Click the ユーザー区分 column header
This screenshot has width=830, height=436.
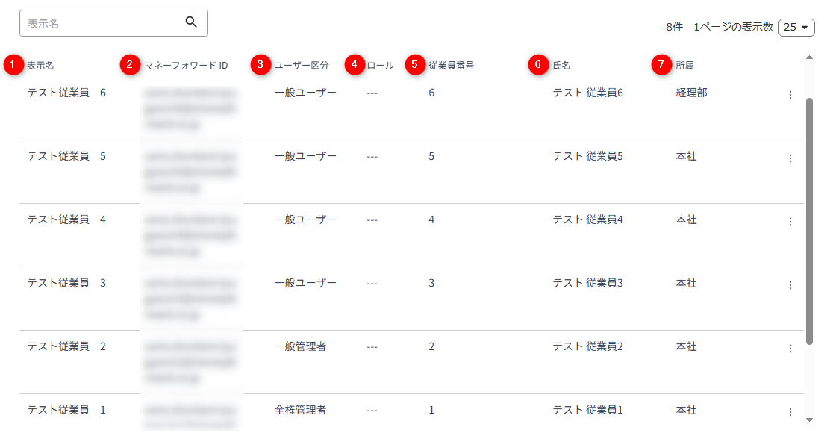(x=302, y=65)
